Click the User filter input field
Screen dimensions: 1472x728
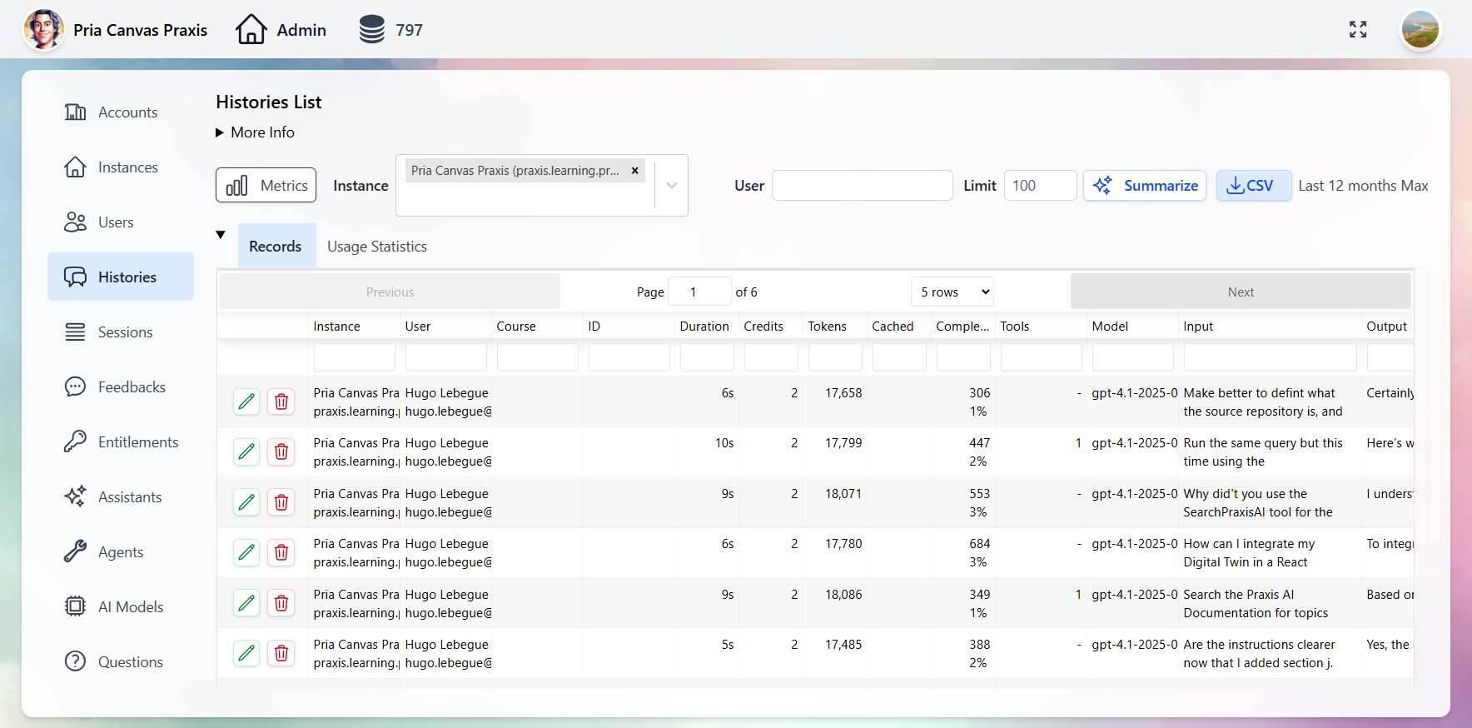pos(862,186)
